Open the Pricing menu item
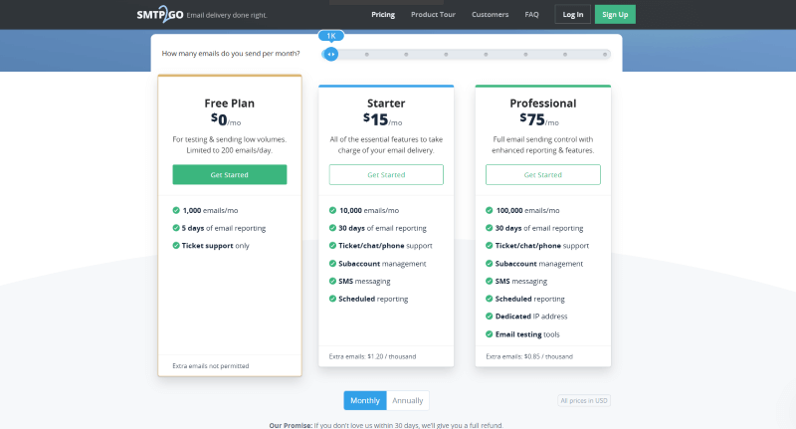796x429 pixels. (x=383, y=15)
